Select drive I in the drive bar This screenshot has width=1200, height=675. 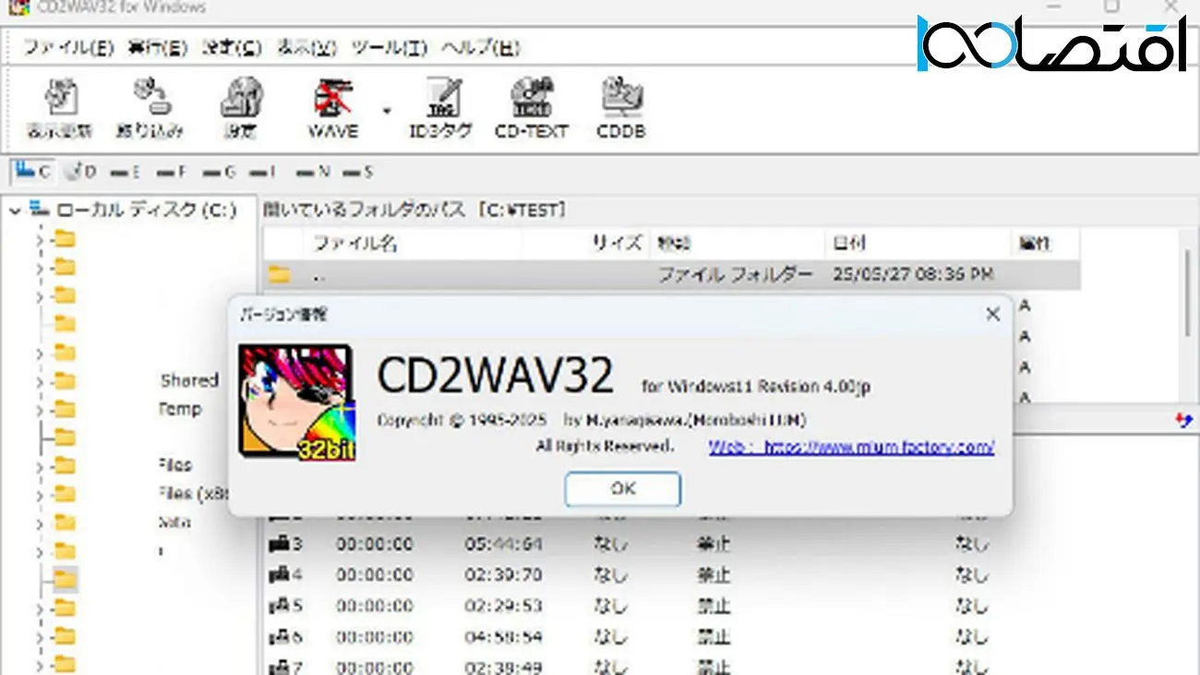pyautogui.click(x=264, y=172)
